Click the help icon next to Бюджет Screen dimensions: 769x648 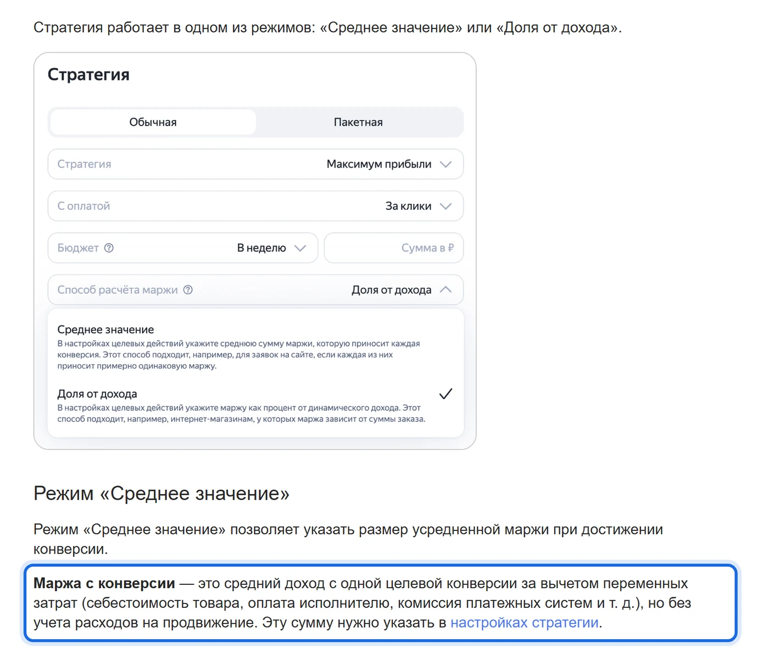[x=109, y=248]
